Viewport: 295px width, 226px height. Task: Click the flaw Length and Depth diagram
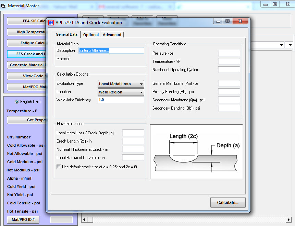(196, 151)
